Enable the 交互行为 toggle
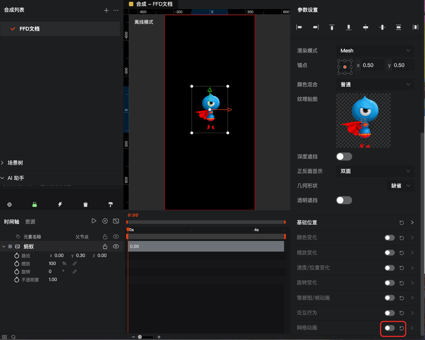 390,313
